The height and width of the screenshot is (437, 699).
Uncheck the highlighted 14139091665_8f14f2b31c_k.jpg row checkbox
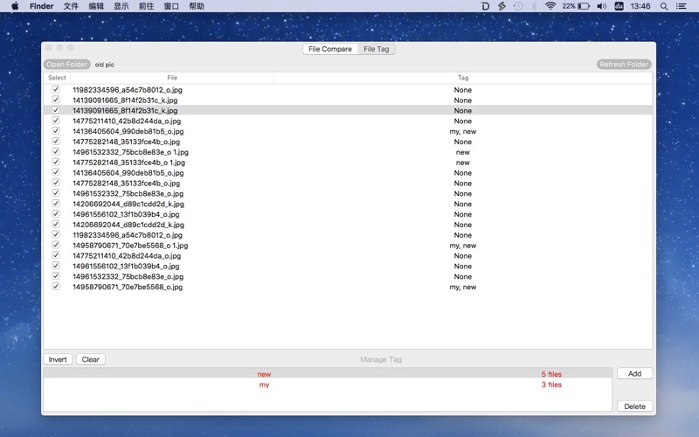point(56,110)
